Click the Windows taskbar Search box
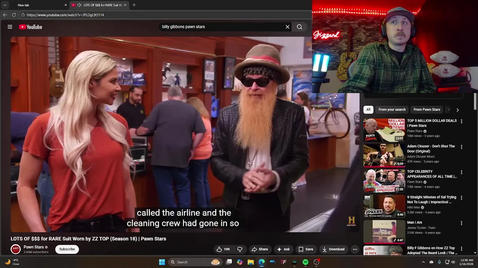This screenshot has width=478, height=268. click(x=195, y=262)
